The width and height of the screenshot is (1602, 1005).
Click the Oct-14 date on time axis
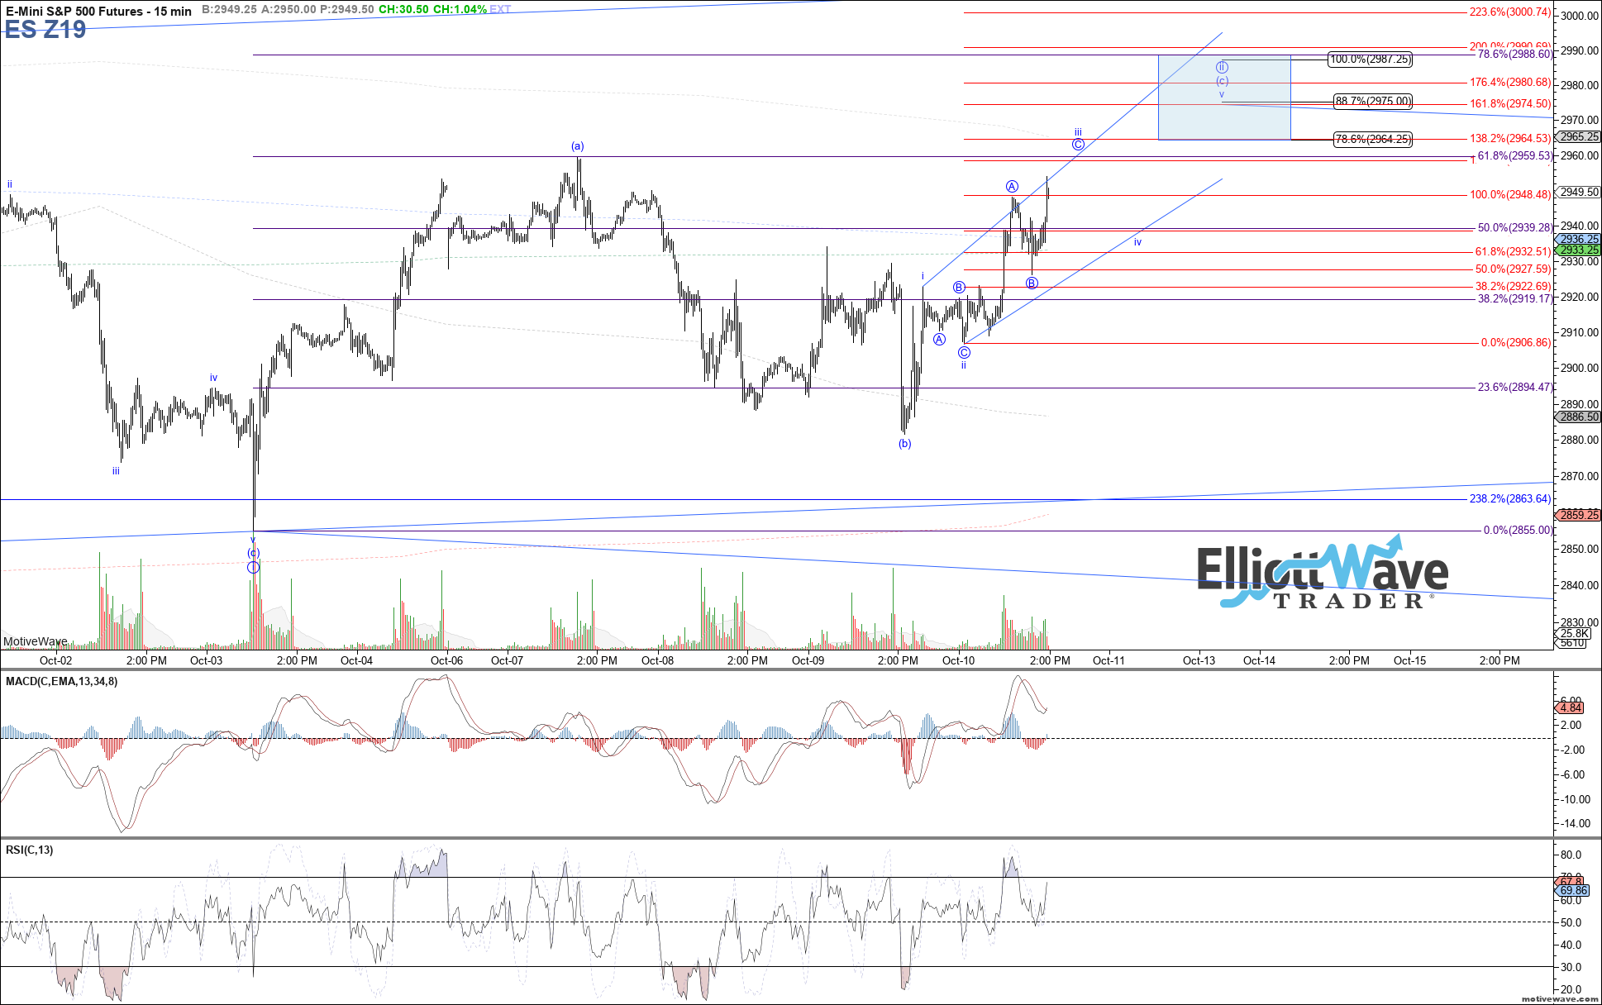point(1259,660)
